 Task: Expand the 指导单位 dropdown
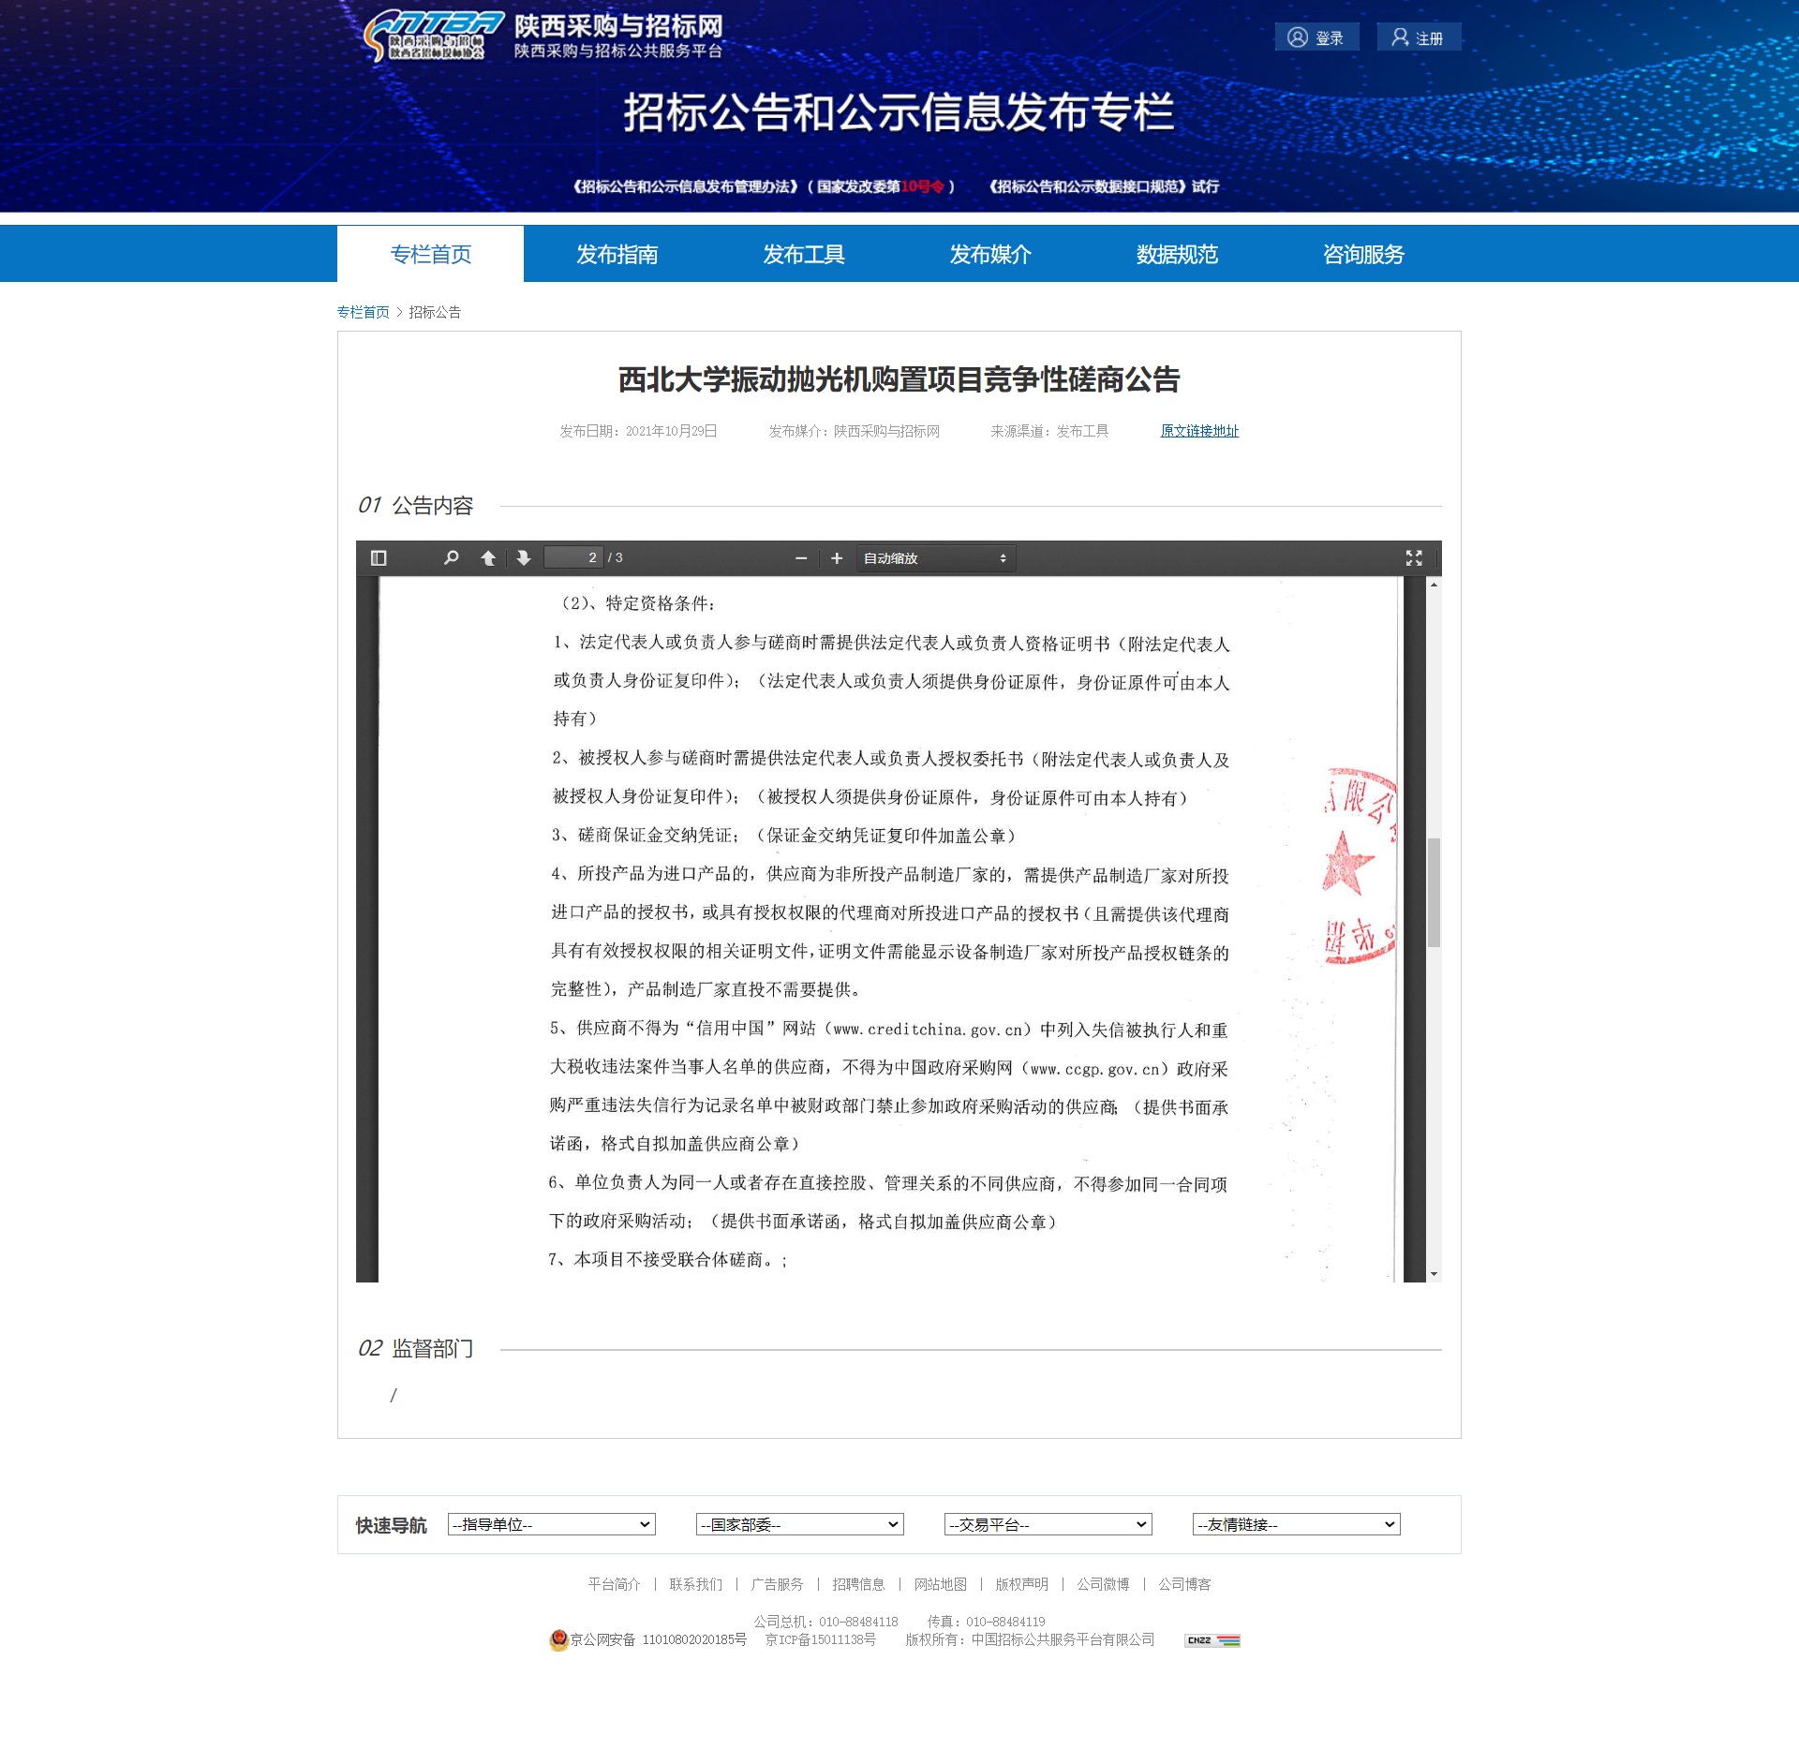click(x=551, y=1524)
